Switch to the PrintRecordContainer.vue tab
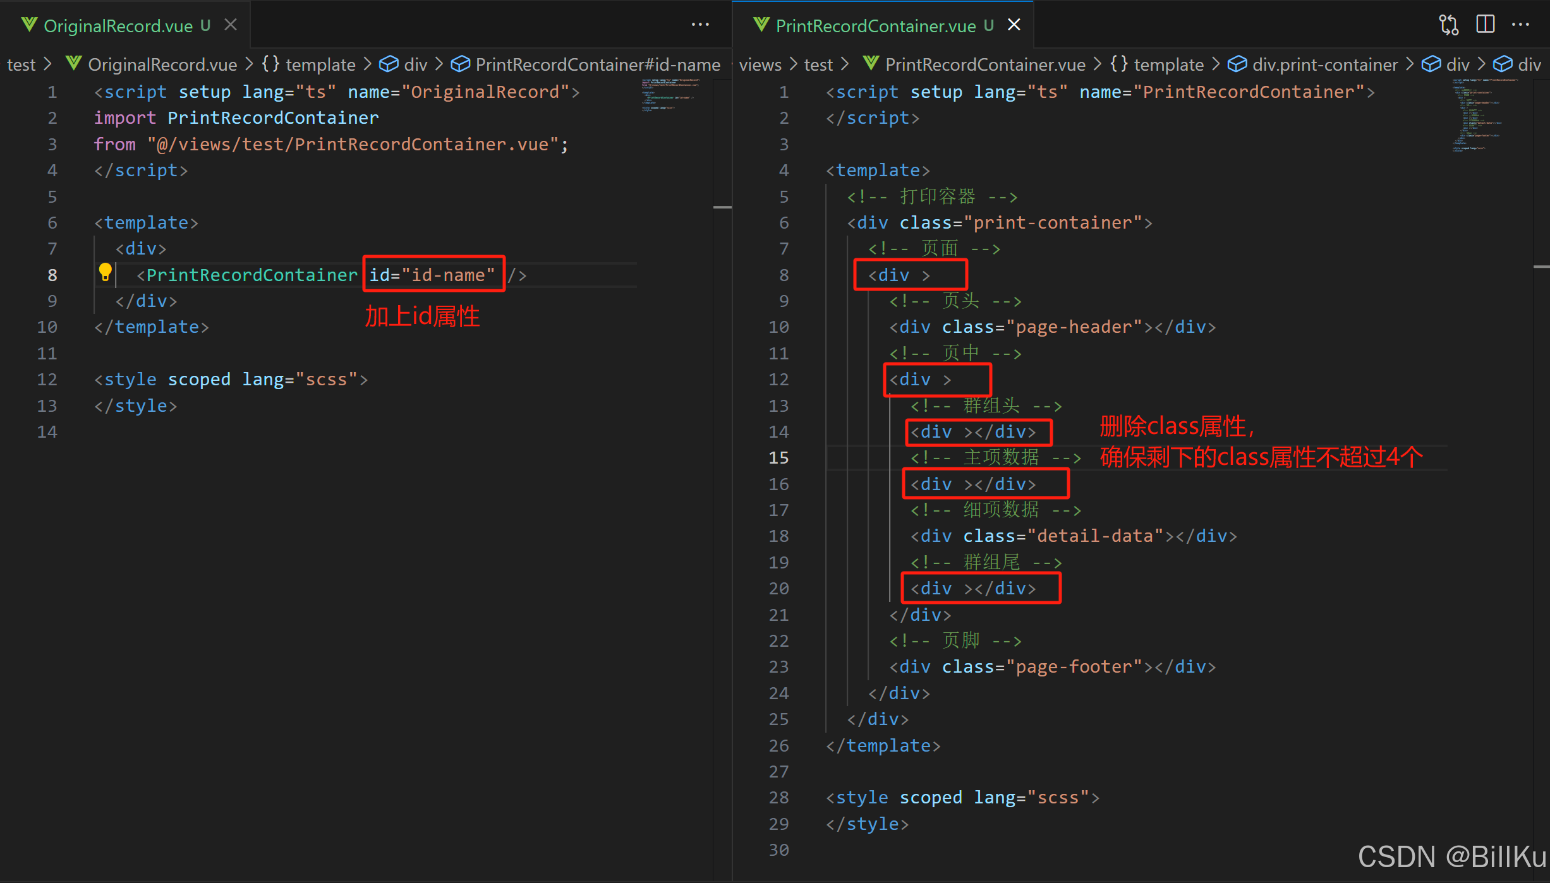Screen dimensions: 1550x883 (875, 26)
